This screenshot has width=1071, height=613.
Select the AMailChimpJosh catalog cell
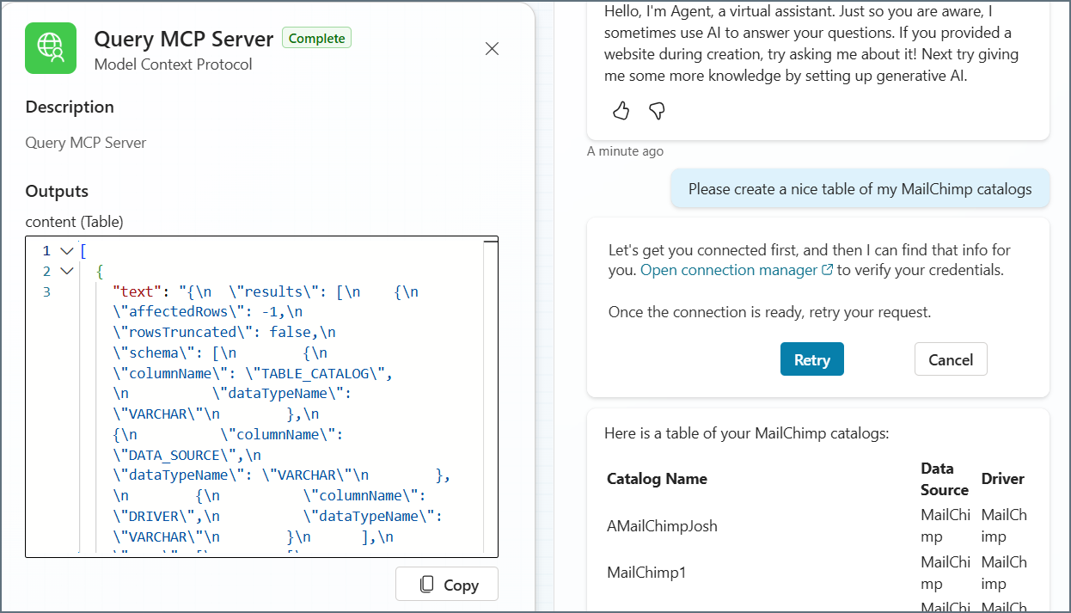(x=662, y=526)
